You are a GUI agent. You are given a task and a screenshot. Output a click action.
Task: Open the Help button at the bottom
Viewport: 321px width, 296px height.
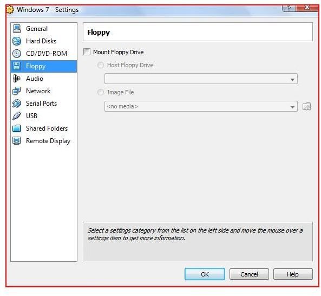293,274
